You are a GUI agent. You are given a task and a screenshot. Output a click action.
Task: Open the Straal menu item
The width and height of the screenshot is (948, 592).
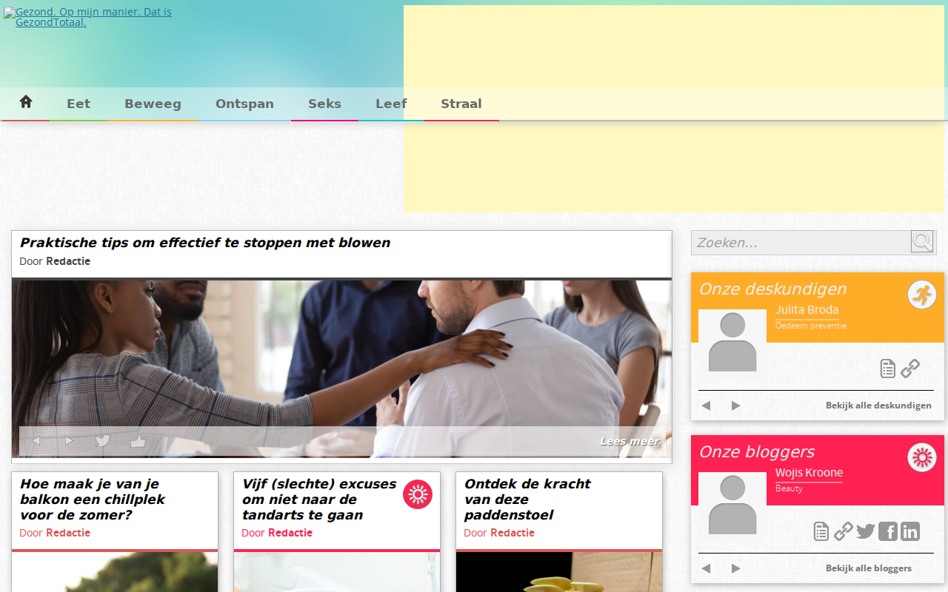(x=461, y=104)
